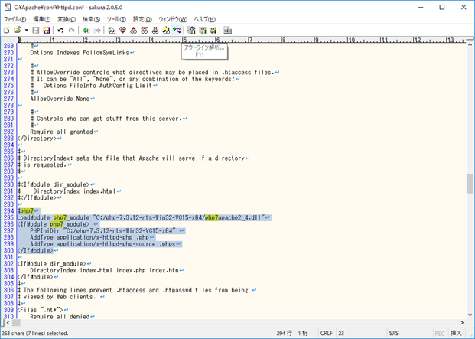
Task: Jump forward with gray right arrow
Action: 97,31
